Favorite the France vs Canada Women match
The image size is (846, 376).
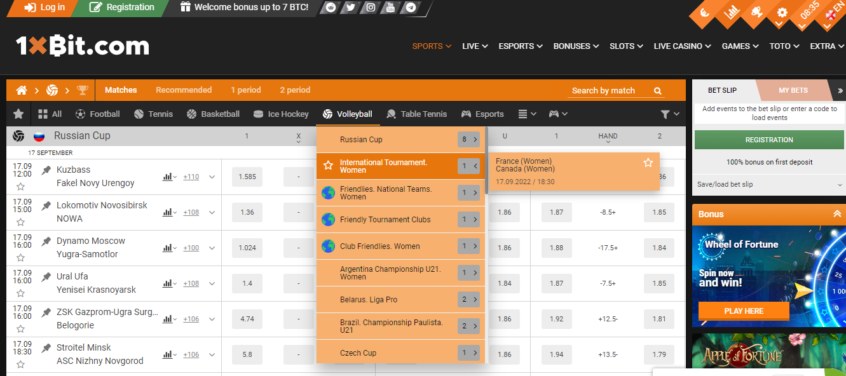(x=648, y=162)
